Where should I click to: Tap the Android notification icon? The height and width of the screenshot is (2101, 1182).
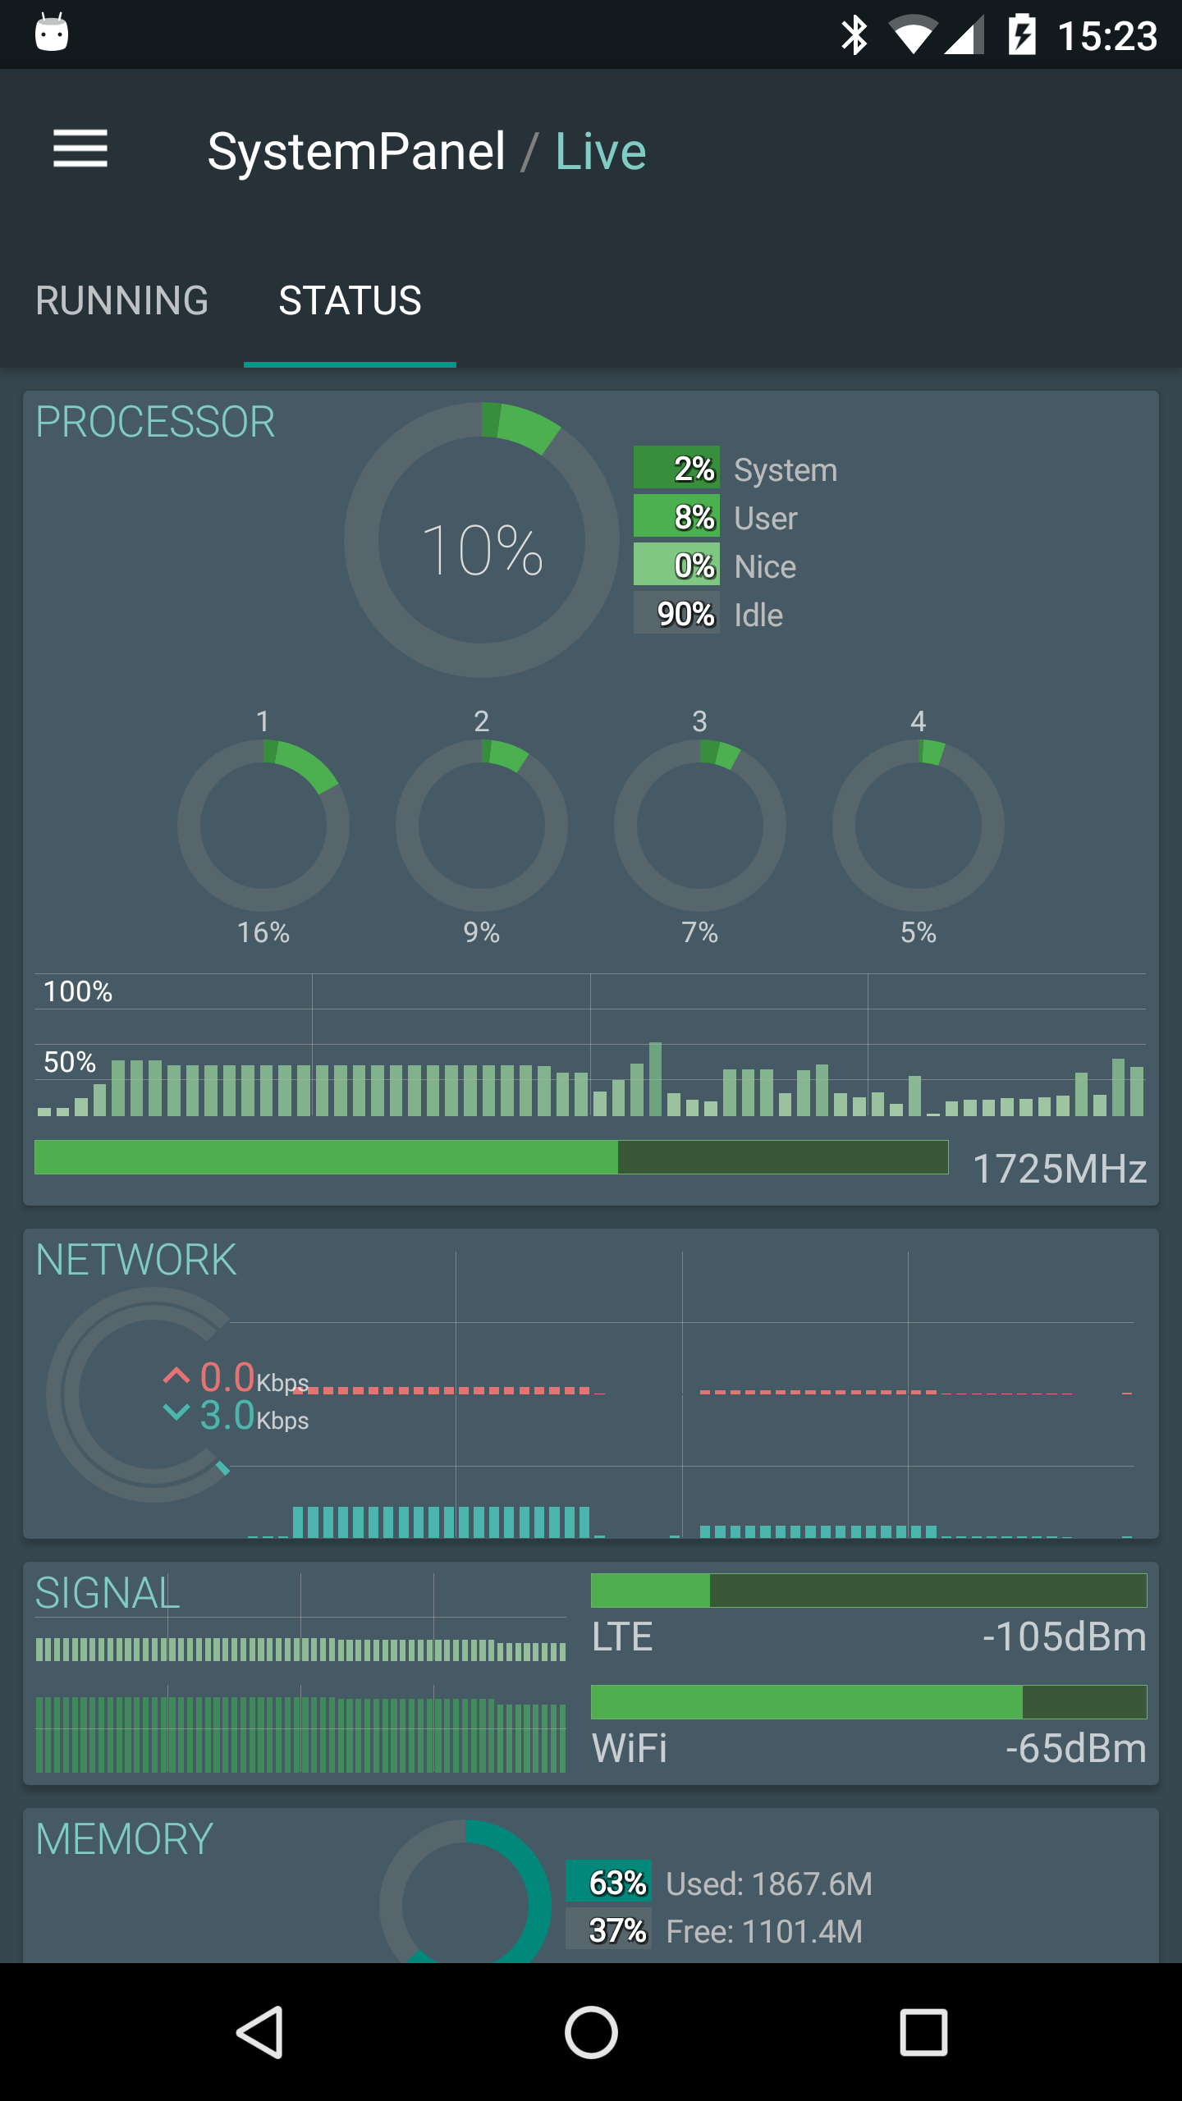(x=52, y=34)
